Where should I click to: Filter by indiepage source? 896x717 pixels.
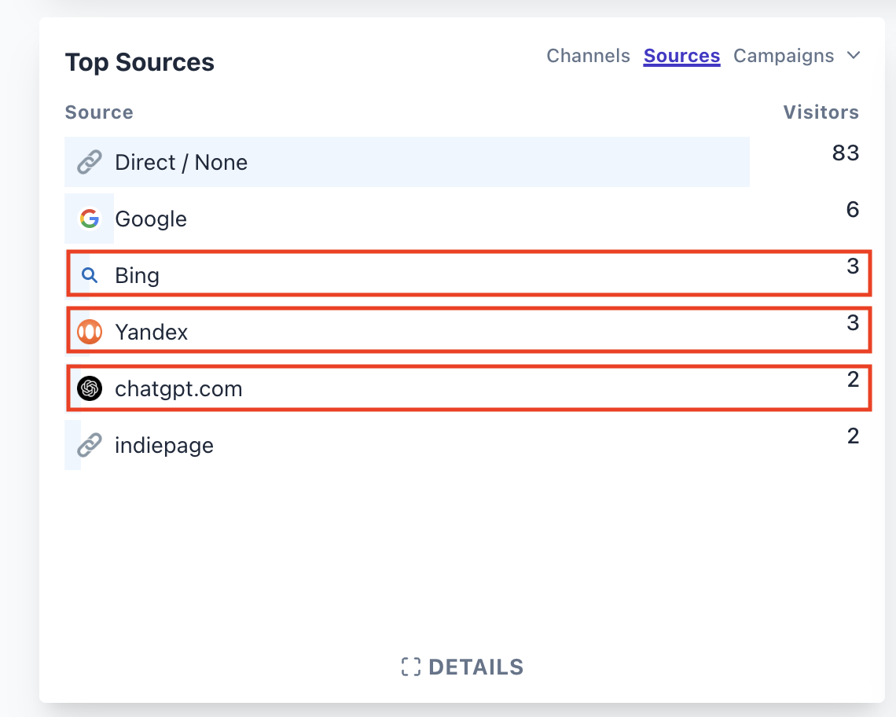[x=164, y=445]
